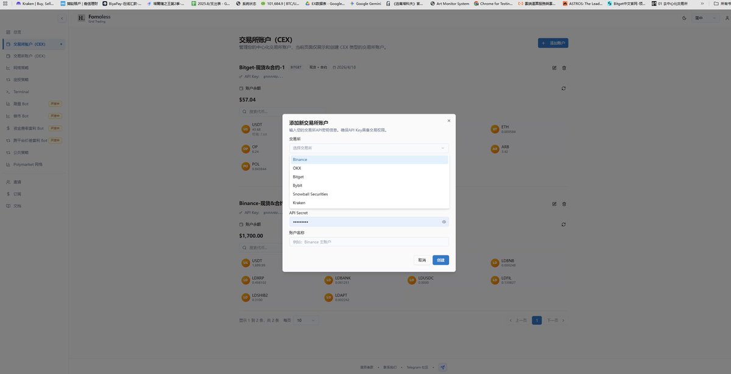731x374 pixels.
Task: Delete the Bitget account via trash icon
Action: tap(564, 68)
